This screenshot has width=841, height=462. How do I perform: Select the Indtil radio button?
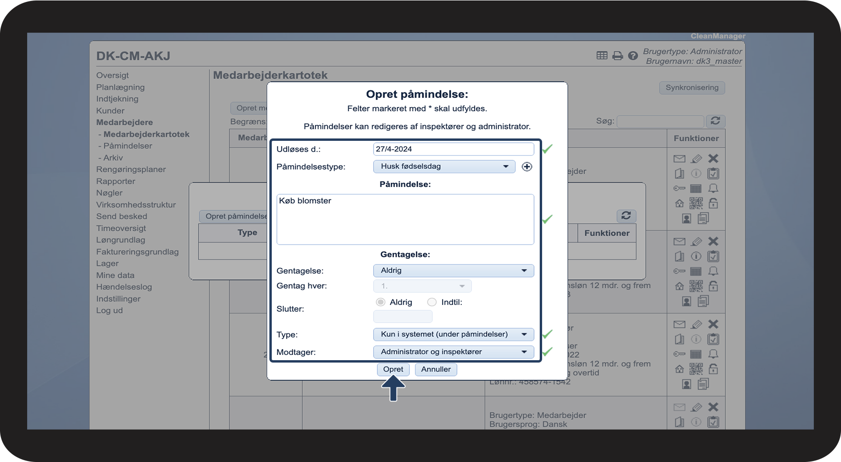tap(432, 302)
